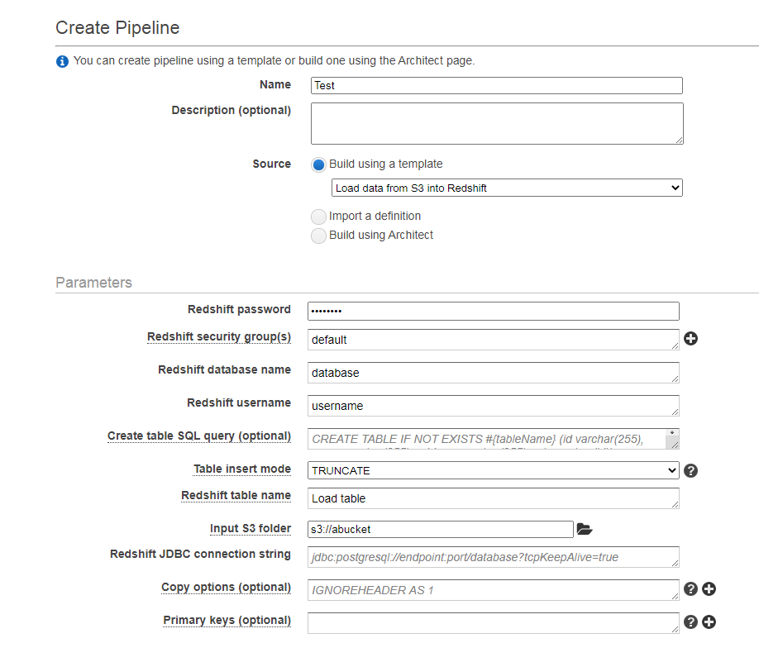Add another Redshift security group

click(x=690, y=338)
